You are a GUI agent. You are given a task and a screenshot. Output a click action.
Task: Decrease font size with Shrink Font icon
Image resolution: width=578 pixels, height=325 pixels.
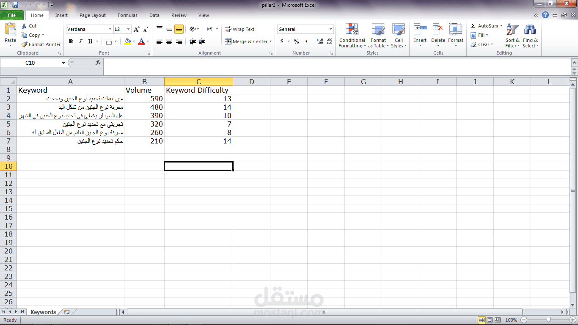[x=146, y=29]
